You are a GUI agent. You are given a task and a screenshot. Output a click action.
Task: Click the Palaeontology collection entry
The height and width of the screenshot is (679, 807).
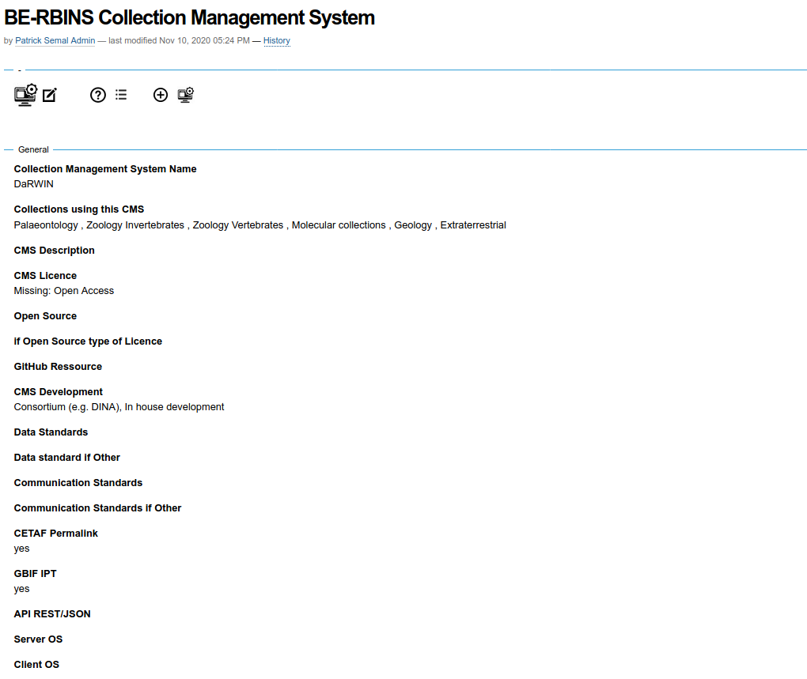point(46,225)
